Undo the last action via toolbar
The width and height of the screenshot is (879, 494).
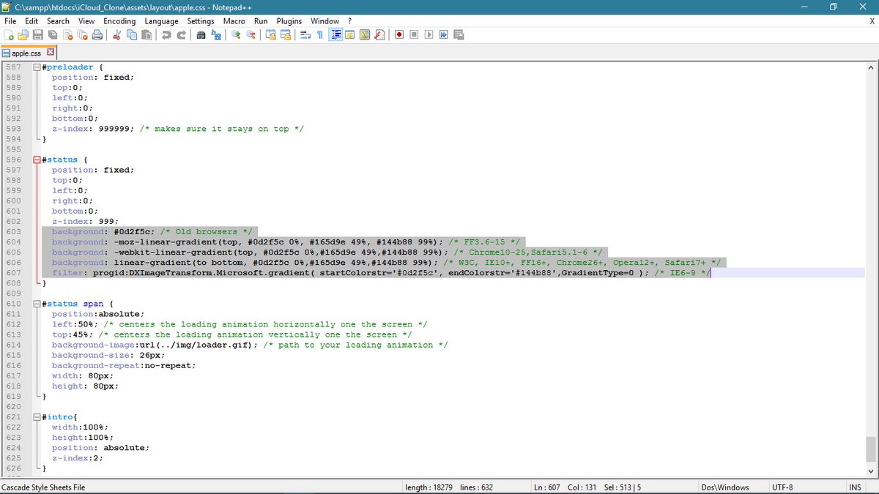click(166, 34)
